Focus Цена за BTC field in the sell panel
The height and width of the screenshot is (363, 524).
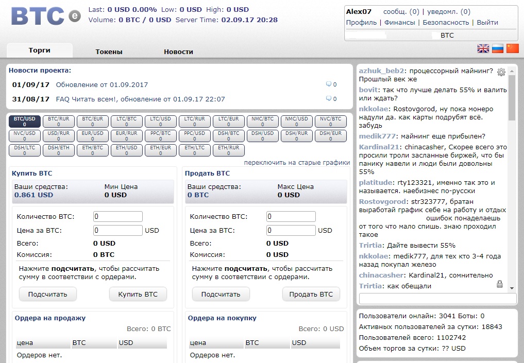coord(291,230)
